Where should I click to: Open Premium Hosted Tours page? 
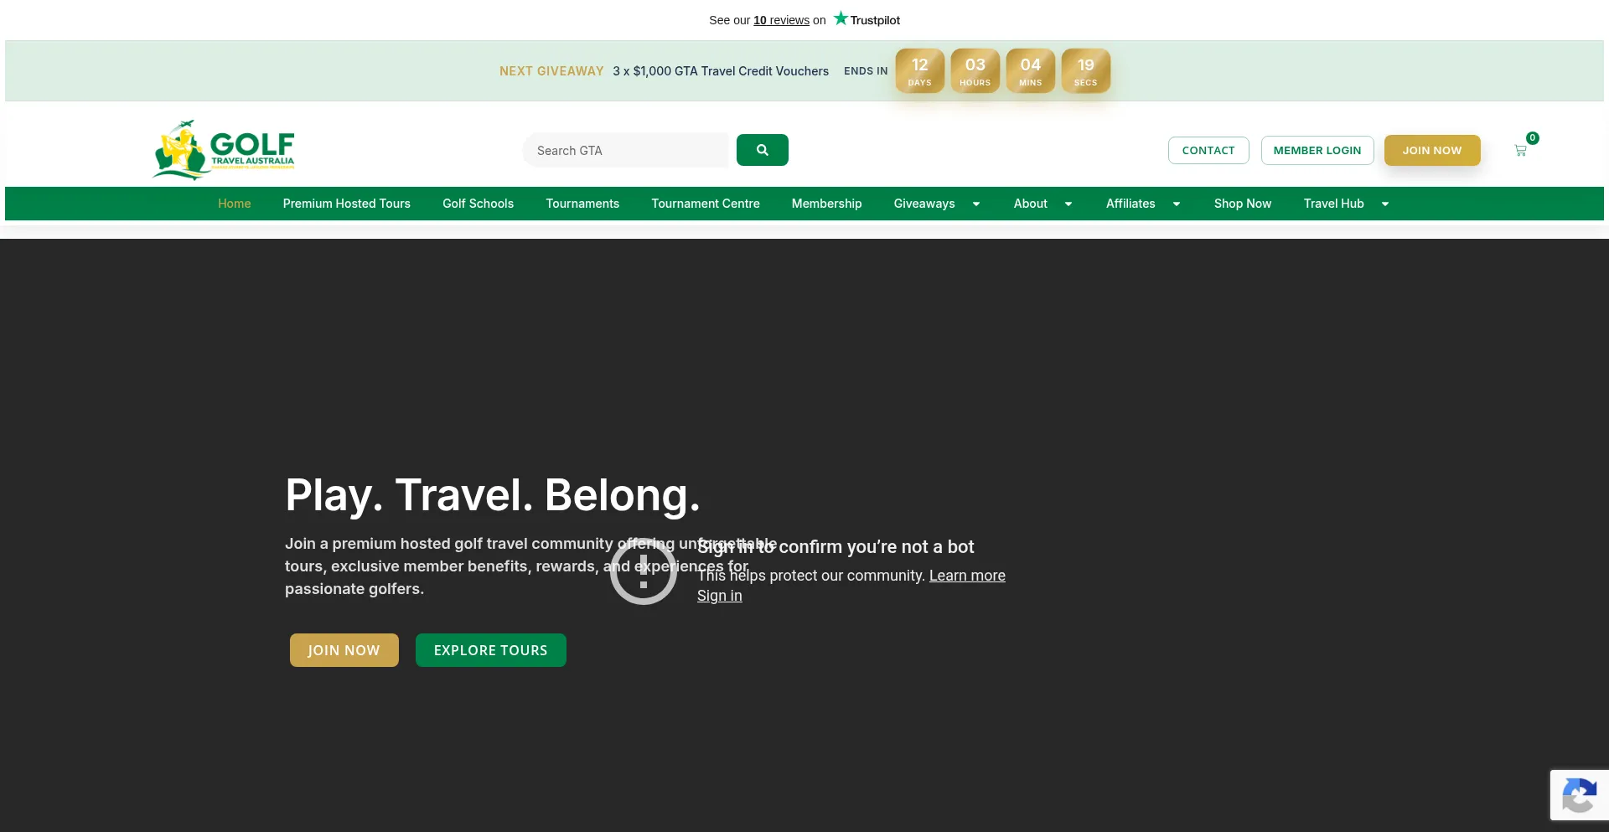point(347,204)
